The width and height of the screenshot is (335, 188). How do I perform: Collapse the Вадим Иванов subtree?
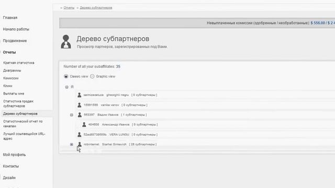tap(72, 115)
